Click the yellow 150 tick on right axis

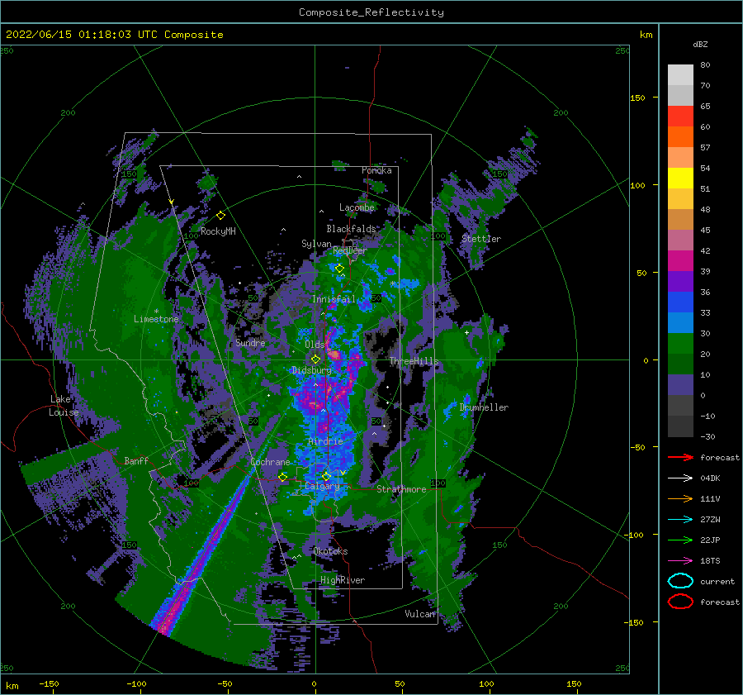point(637,98)
